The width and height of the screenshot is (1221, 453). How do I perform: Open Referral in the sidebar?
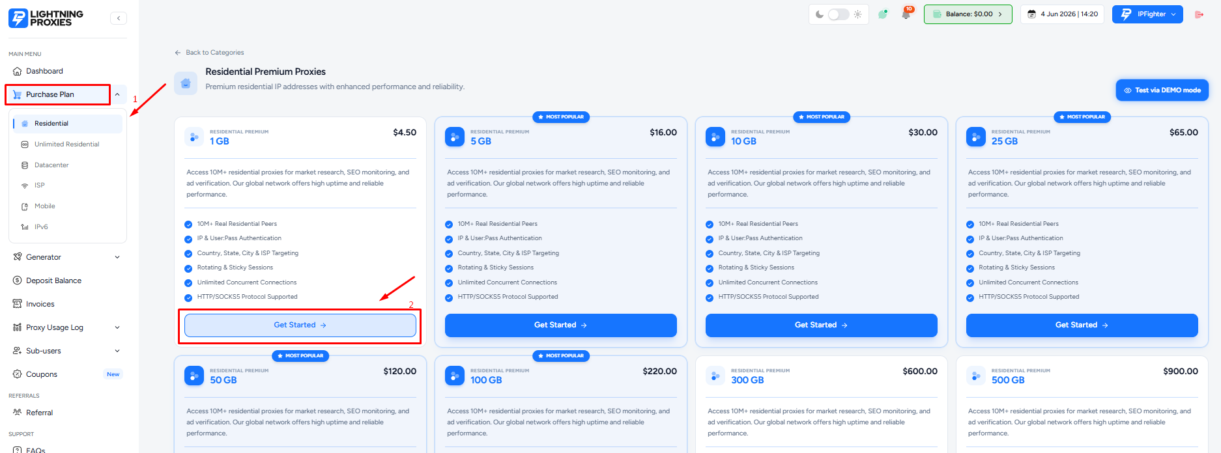pyautogui.click(x=40, y=413)
